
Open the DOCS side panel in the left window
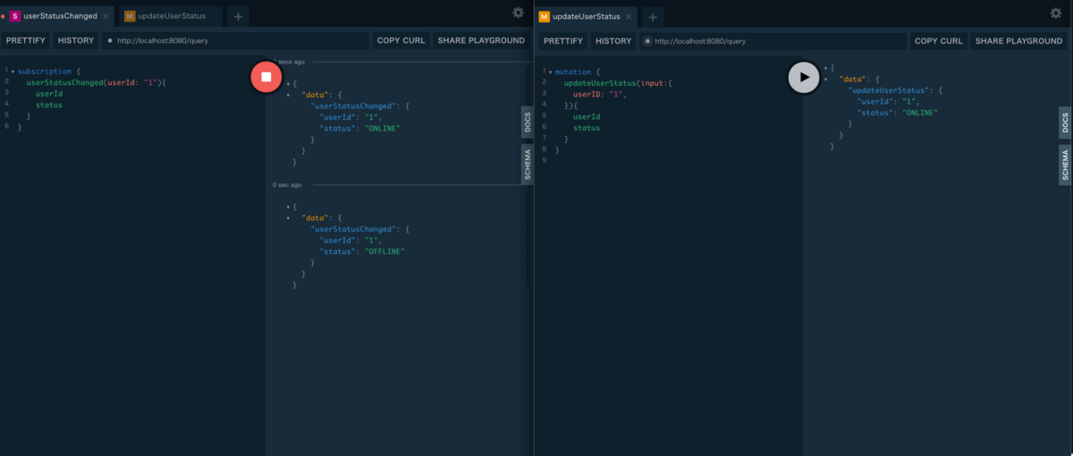click(527, 122)
